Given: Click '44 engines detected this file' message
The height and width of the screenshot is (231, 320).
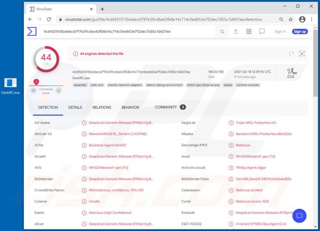Looking at the screenshot, I should [x=102, y=54].
